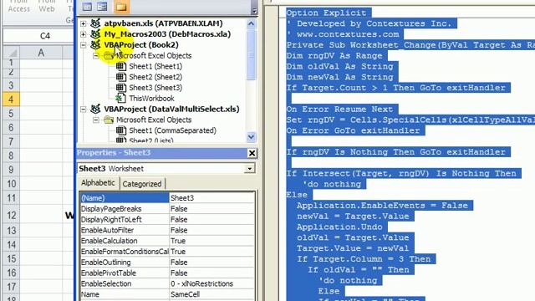Click the On Error Resume Next line

coord(340,110)
